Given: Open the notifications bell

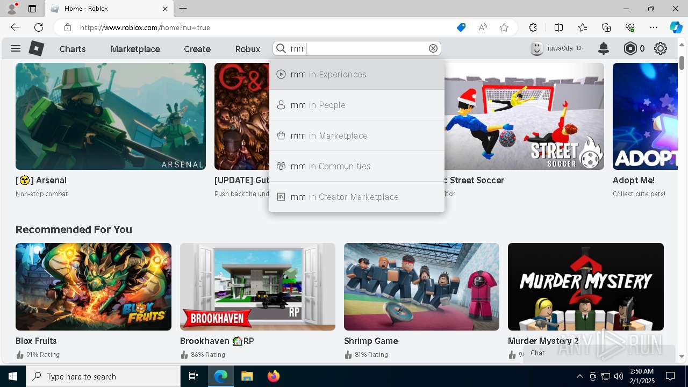Looking at the screenshot, I should point(604,48).
